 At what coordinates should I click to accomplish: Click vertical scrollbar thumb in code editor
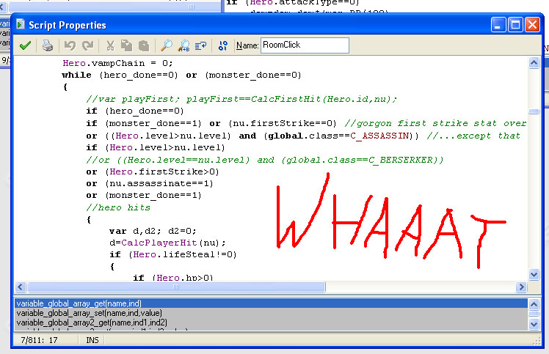(534, 111)
